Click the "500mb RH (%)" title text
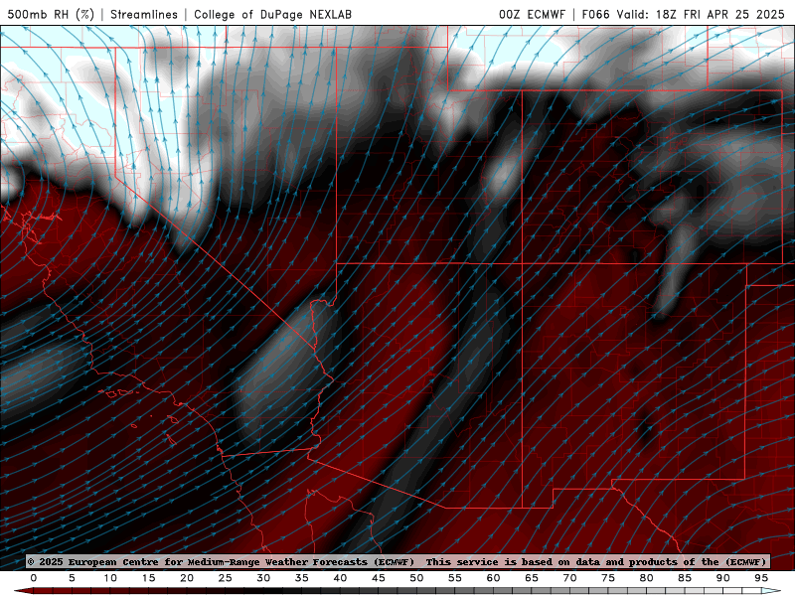This screenshot has height=596, width=795. (51, 14)
